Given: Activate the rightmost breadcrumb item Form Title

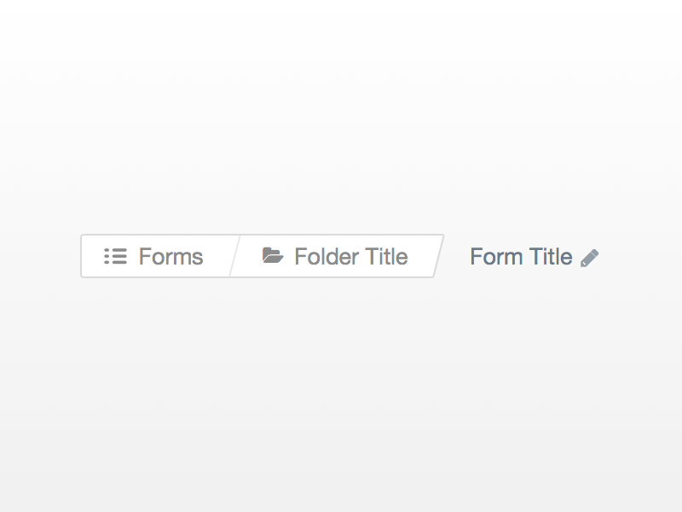Looking at the screenshot, I should [x=521, y=256].
